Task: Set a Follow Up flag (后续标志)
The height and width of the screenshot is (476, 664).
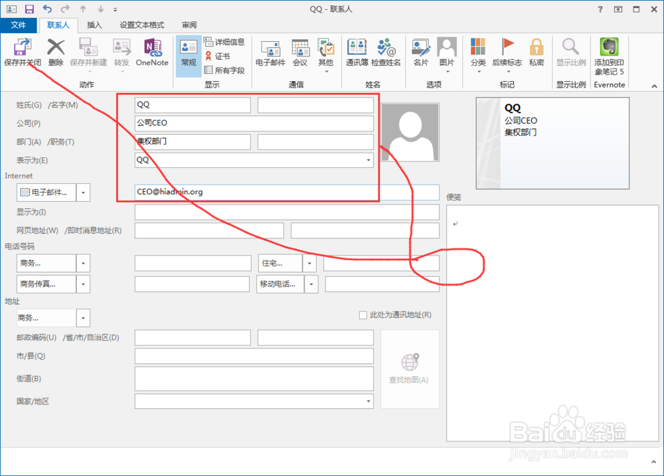Action: (507, 55)
